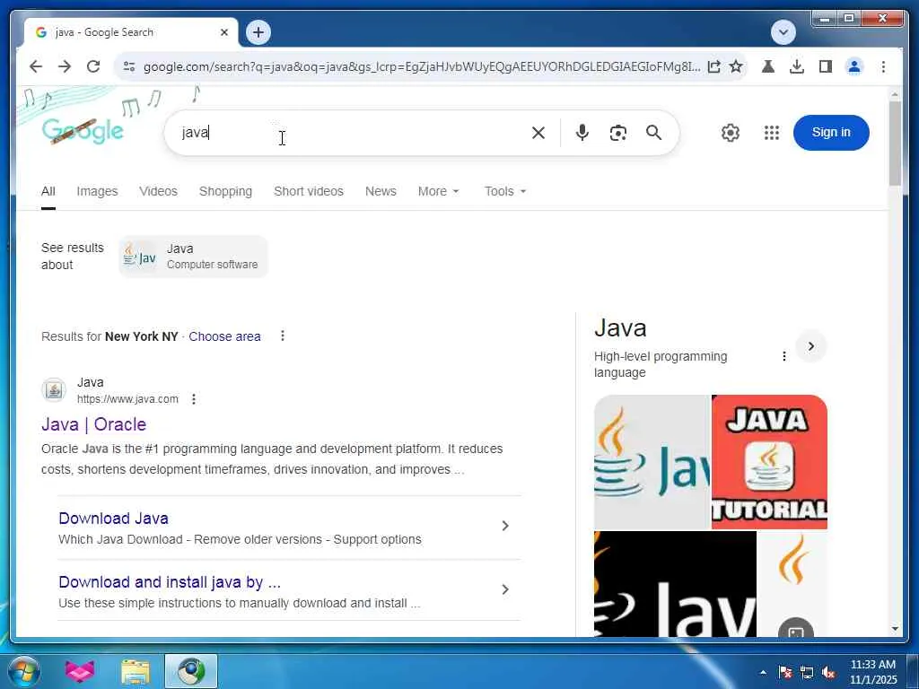Click the java.com favicon
919x689 pixels.
(x=54, y=390)
